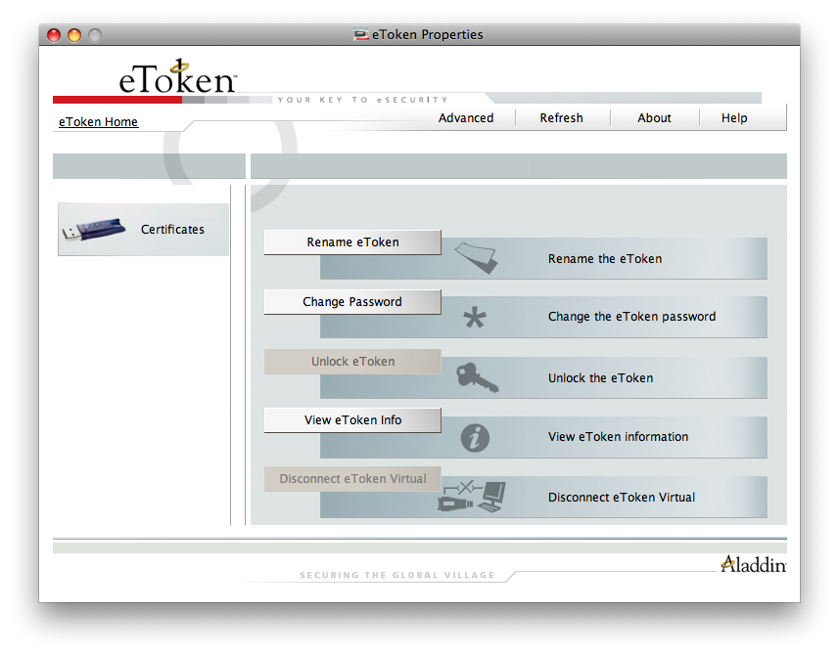Click the Disconnect eToken Virtual button
The height and width of the screenshot is (656, 839).
tap(352, 479)
